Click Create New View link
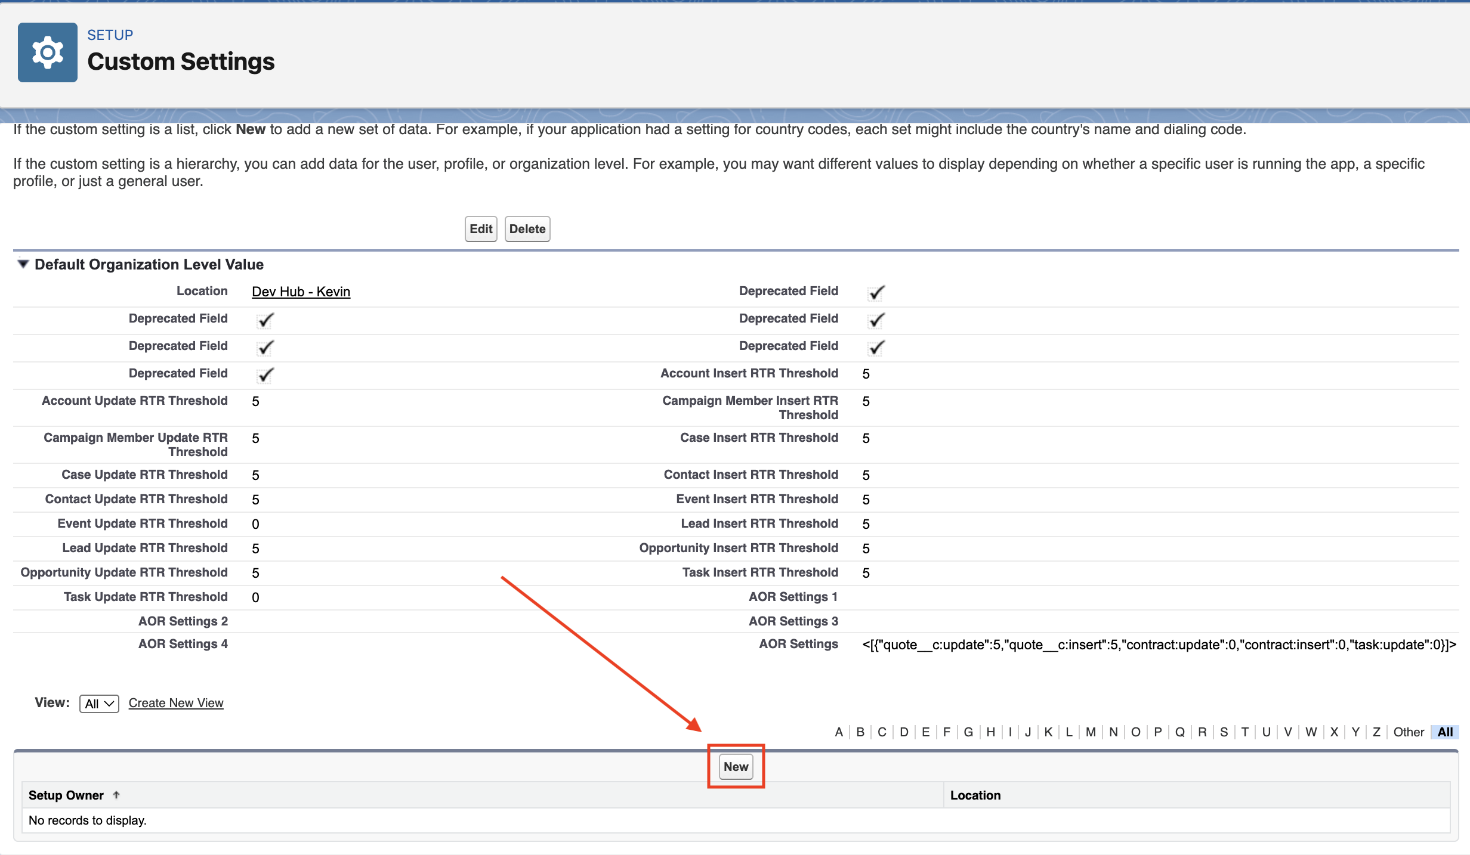This screenshot has width=1470, height=855. coord(176,703)
